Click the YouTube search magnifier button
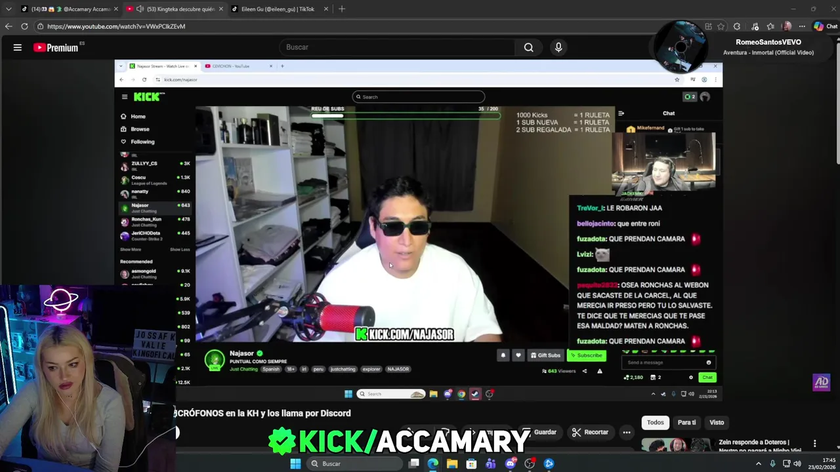The image size is (840, 472). (528, 47)
